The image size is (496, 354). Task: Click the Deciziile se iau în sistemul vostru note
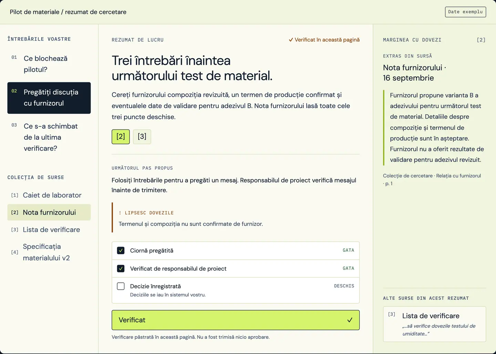coord(168,295)
